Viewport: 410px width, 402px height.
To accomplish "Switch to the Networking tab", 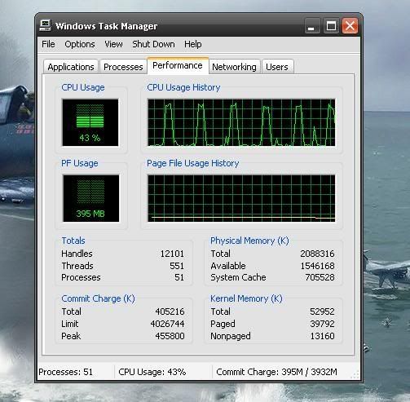I will (x=234, y=67).
